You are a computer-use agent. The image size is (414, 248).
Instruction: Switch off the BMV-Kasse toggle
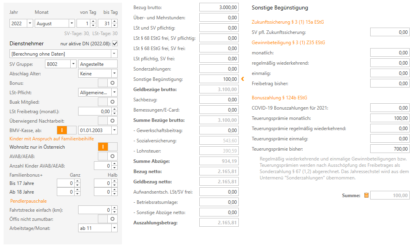(67, 131)
